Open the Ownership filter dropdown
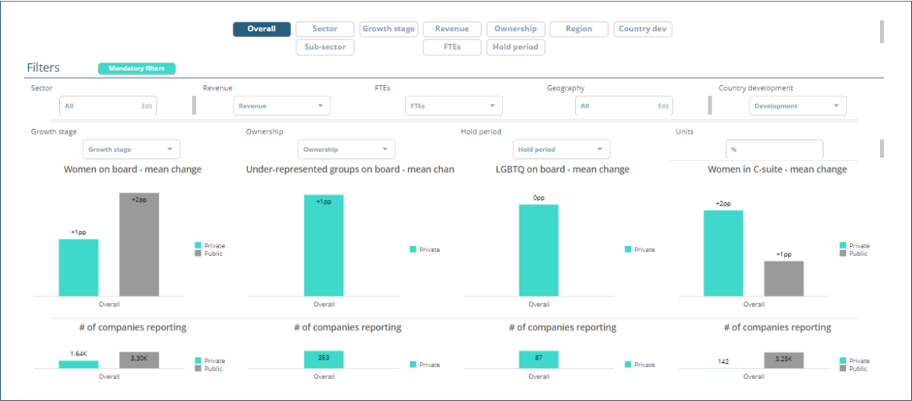This screenshot has width=912, height=401. 346,150
